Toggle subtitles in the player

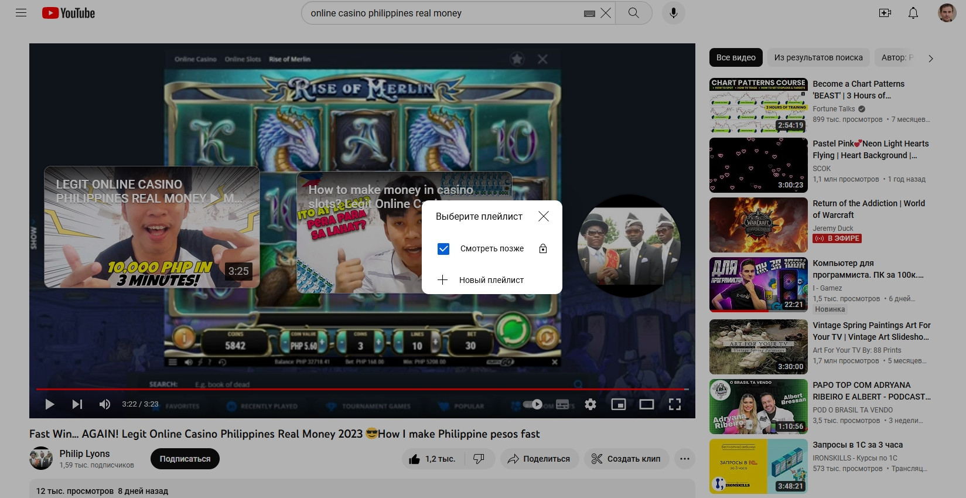(562, 404)
